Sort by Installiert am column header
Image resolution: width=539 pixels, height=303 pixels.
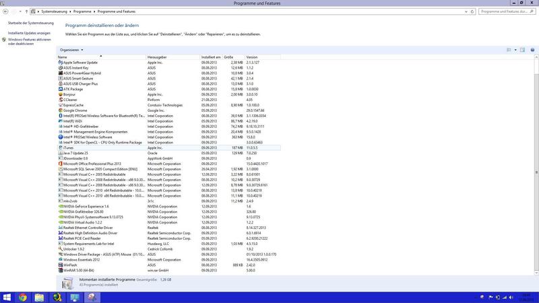click(x=211, y=57)
